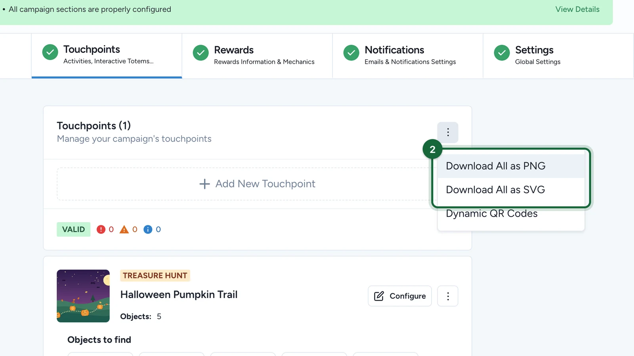Click the green check icon beside Rewards

[x=201, y=53]
